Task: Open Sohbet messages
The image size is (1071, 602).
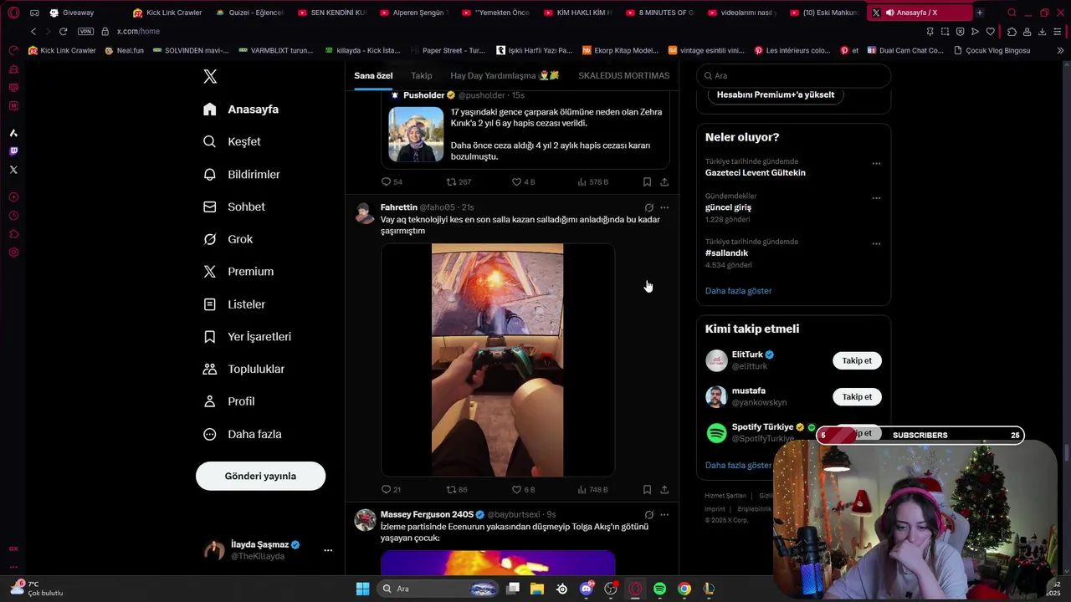Action: [x=234, y=207]
